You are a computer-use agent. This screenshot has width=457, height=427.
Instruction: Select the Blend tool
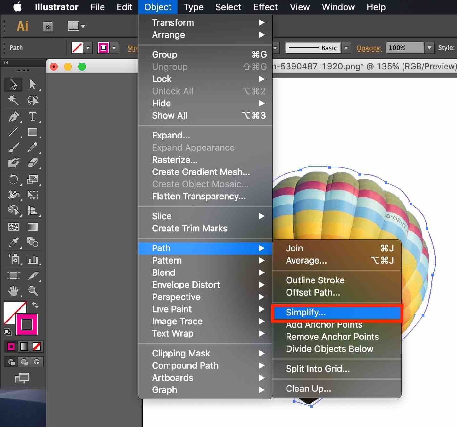(x=33, y=242)
